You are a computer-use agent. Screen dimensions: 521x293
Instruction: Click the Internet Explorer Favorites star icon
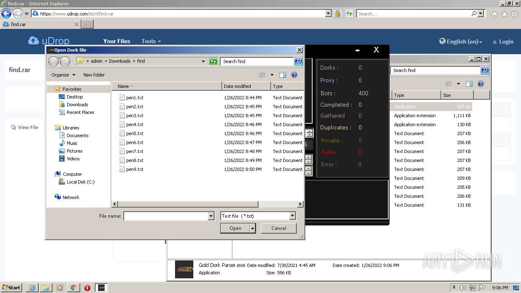pos(504,14)
